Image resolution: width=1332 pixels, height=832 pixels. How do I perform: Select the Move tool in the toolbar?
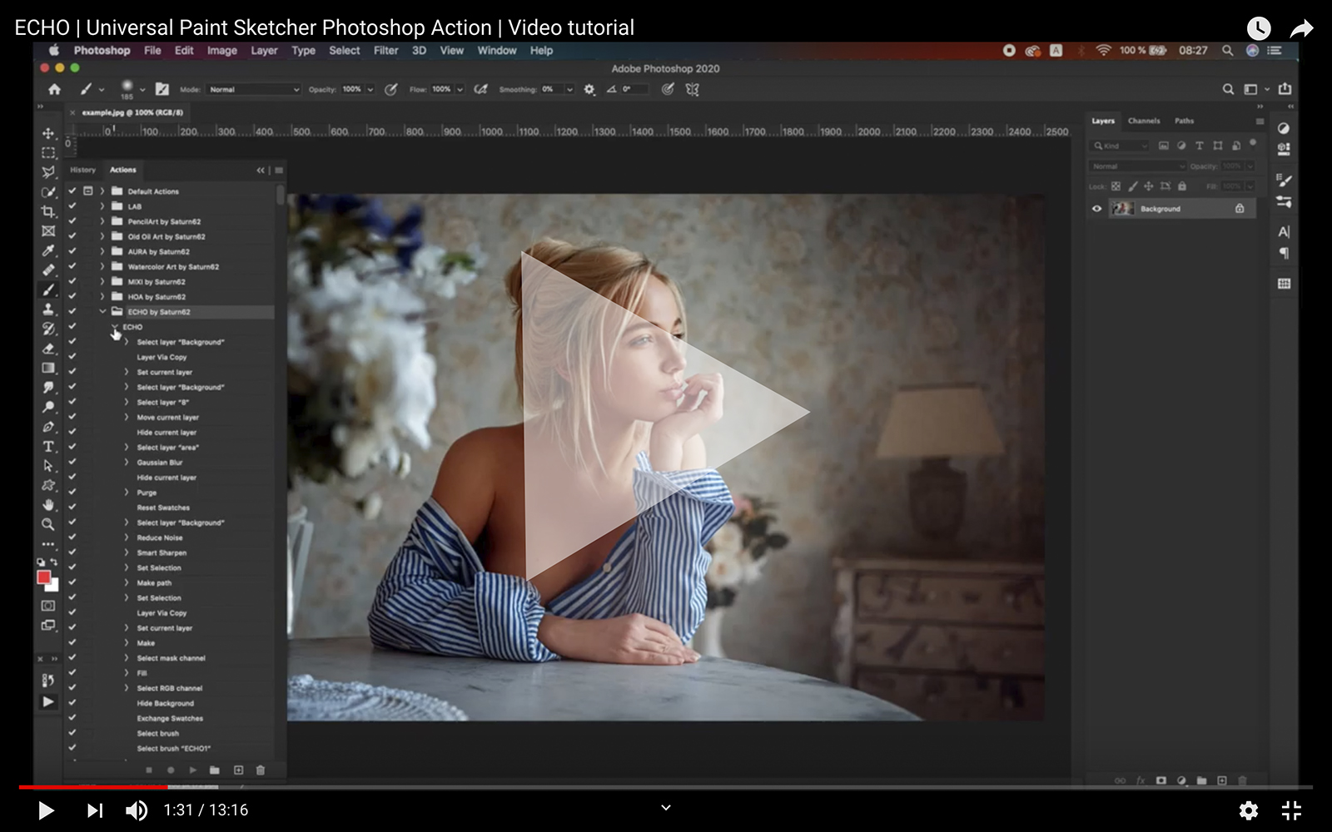coord(48,133)
